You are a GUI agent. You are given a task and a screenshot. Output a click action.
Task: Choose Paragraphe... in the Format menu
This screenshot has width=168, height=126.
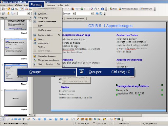(47, 18)
